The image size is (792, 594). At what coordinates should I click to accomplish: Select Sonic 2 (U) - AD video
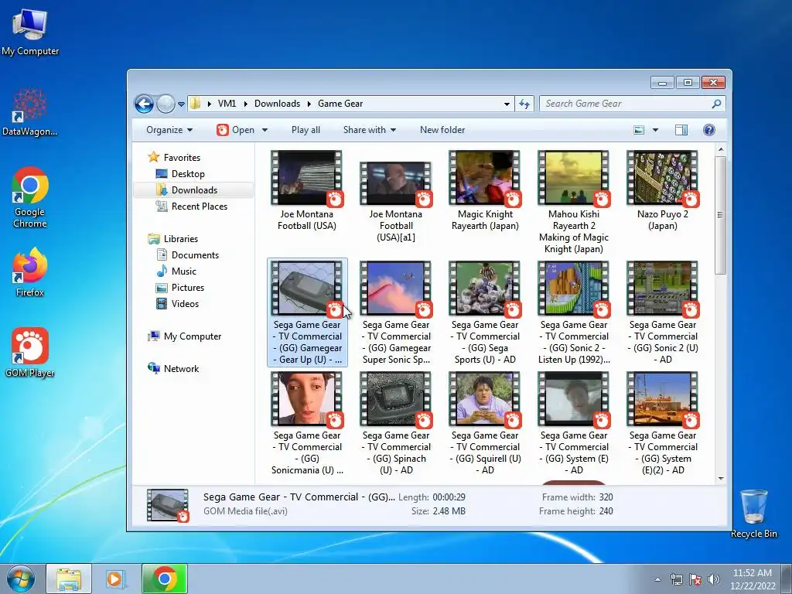point(662,312)
